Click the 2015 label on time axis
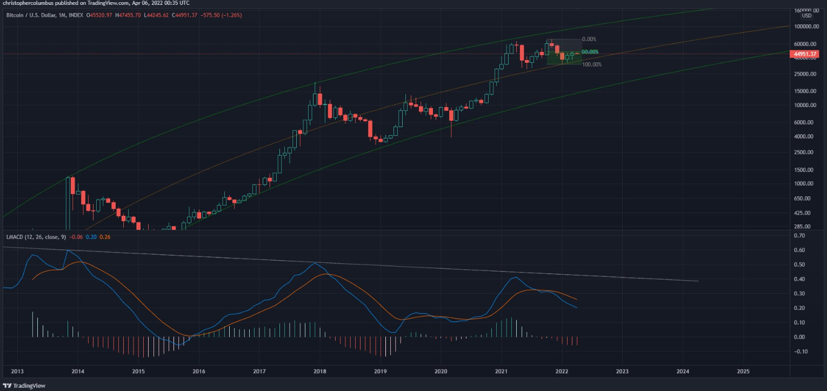 pos(138,372)
